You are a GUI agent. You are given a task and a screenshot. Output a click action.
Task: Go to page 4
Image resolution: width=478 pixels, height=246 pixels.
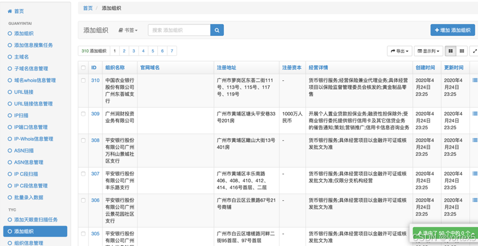pyautogui.click(x=143, y=51)
